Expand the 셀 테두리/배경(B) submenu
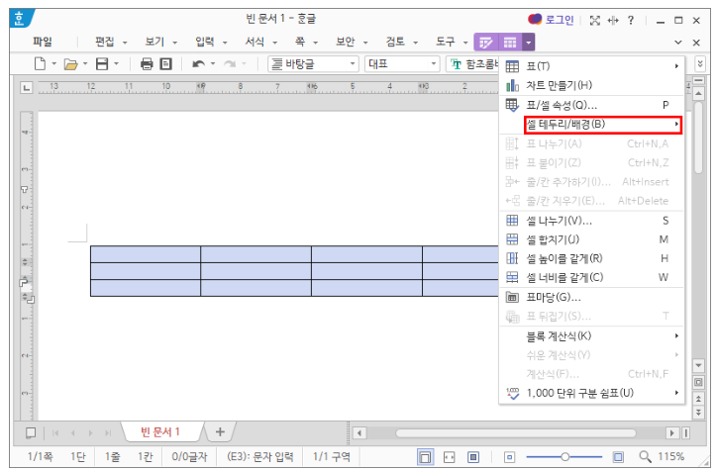Image resolution: width=717 pixels, height=470 pixels. [602, 125]
